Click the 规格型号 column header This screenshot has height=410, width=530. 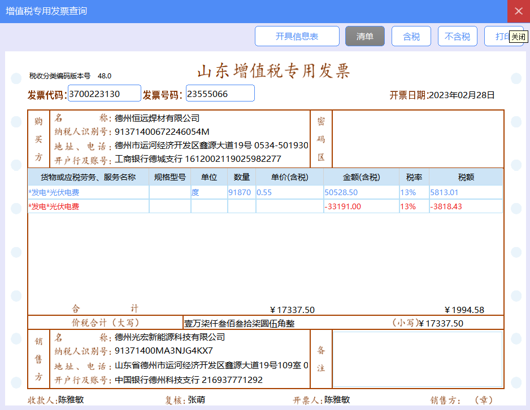[x=170, y=177]
